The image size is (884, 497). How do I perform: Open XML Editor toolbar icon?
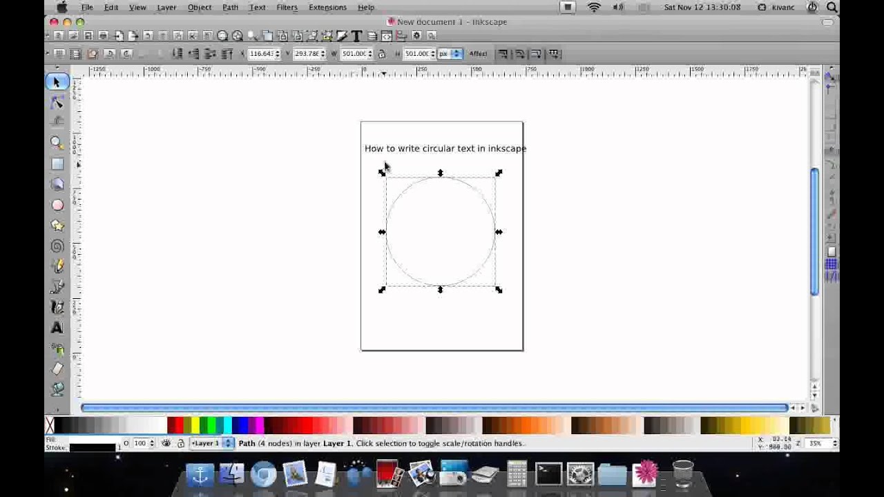tap(387, 36)
